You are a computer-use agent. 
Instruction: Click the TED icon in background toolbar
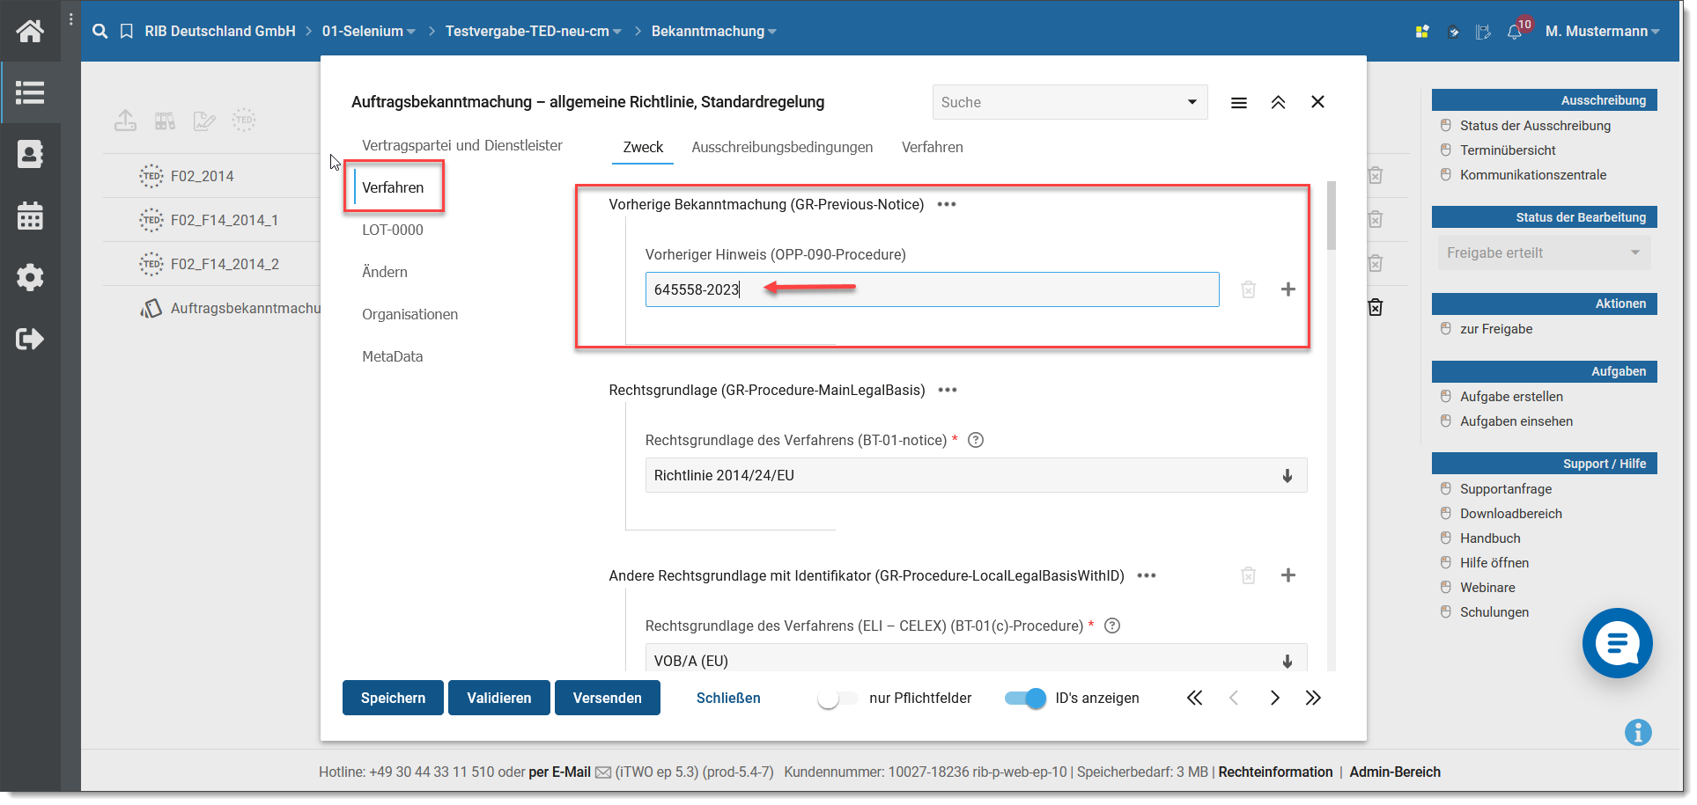pos(244,120)
